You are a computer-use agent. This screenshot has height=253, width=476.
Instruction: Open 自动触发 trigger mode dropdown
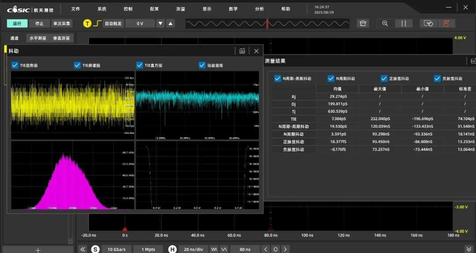click(113, 23)
